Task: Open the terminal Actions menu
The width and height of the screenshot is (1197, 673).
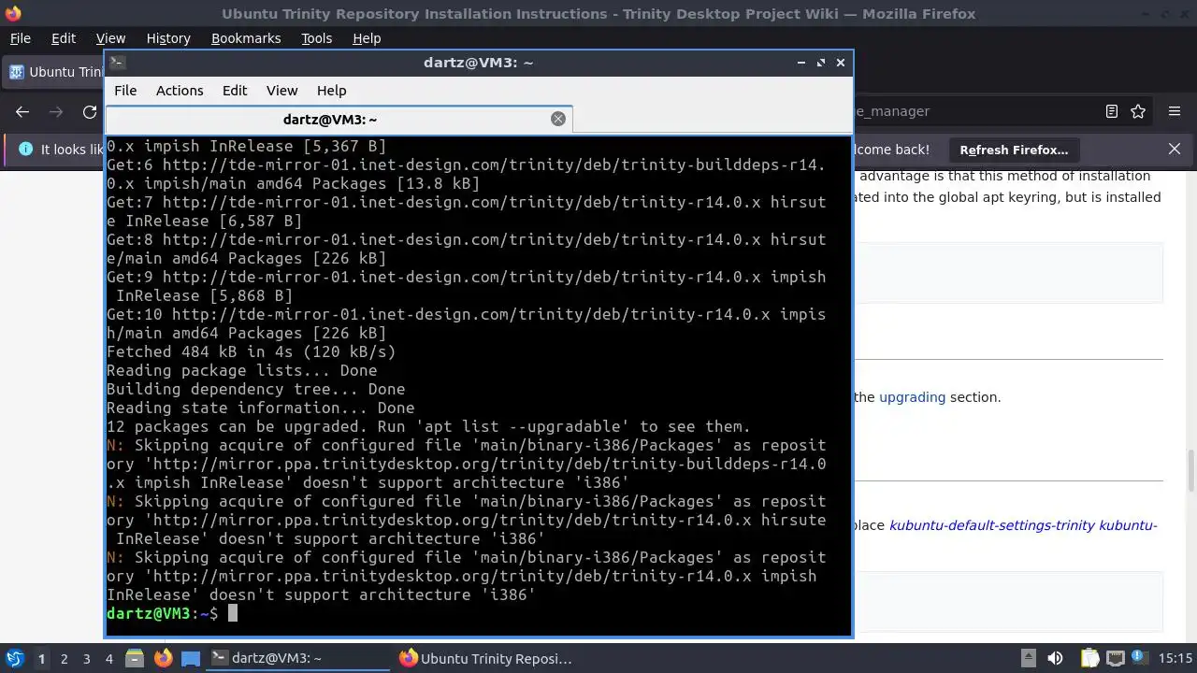Action: pos(180,91)
